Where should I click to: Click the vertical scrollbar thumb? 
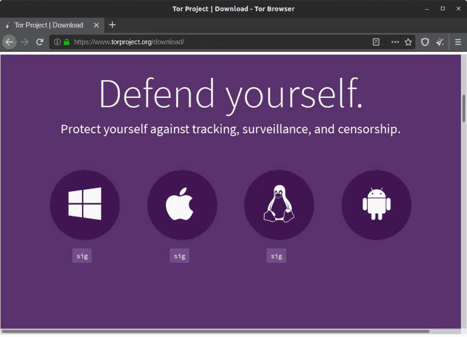click(x=464, y=108)
